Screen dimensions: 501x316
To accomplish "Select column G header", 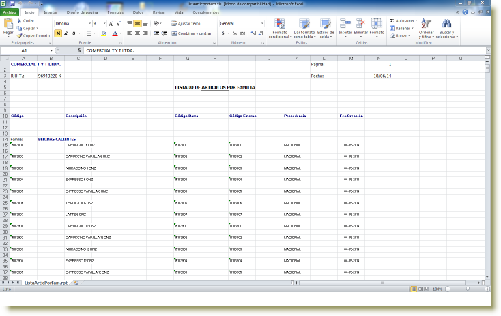I will click(187, 59).
